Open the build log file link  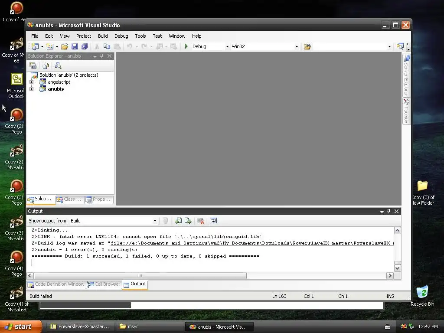[x=252, y=243]
